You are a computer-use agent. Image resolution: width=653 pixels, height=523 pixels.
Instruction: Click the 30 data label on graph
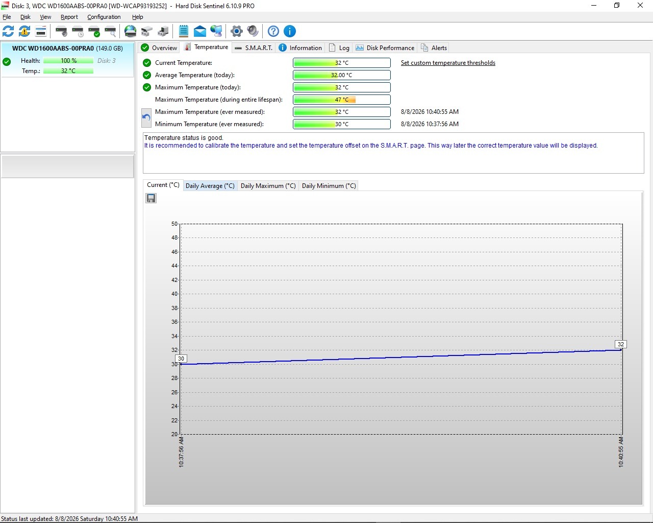pyautogui.click(x=181, y=359)
